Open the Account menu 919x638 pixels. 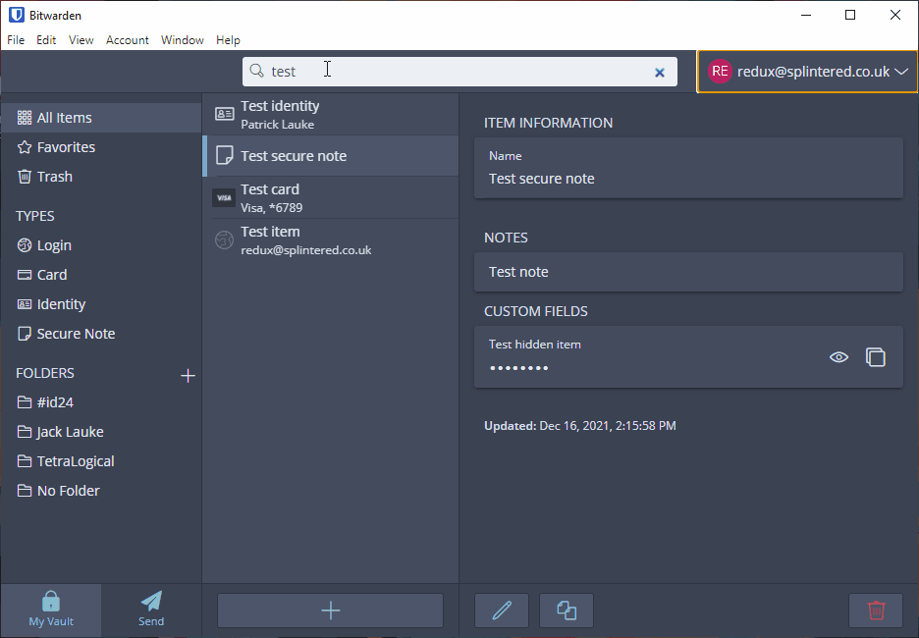pos(128,40)
